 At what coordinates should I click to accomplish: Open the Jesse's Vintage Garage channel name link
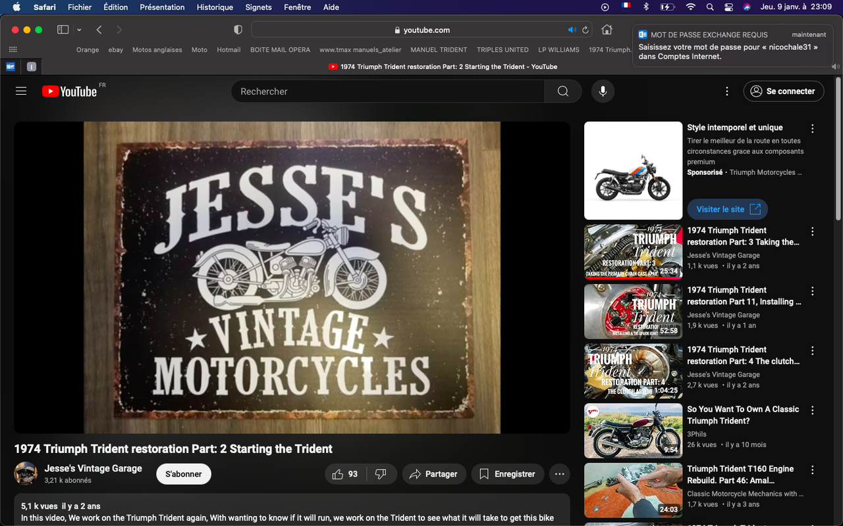[x=93, y=468]
